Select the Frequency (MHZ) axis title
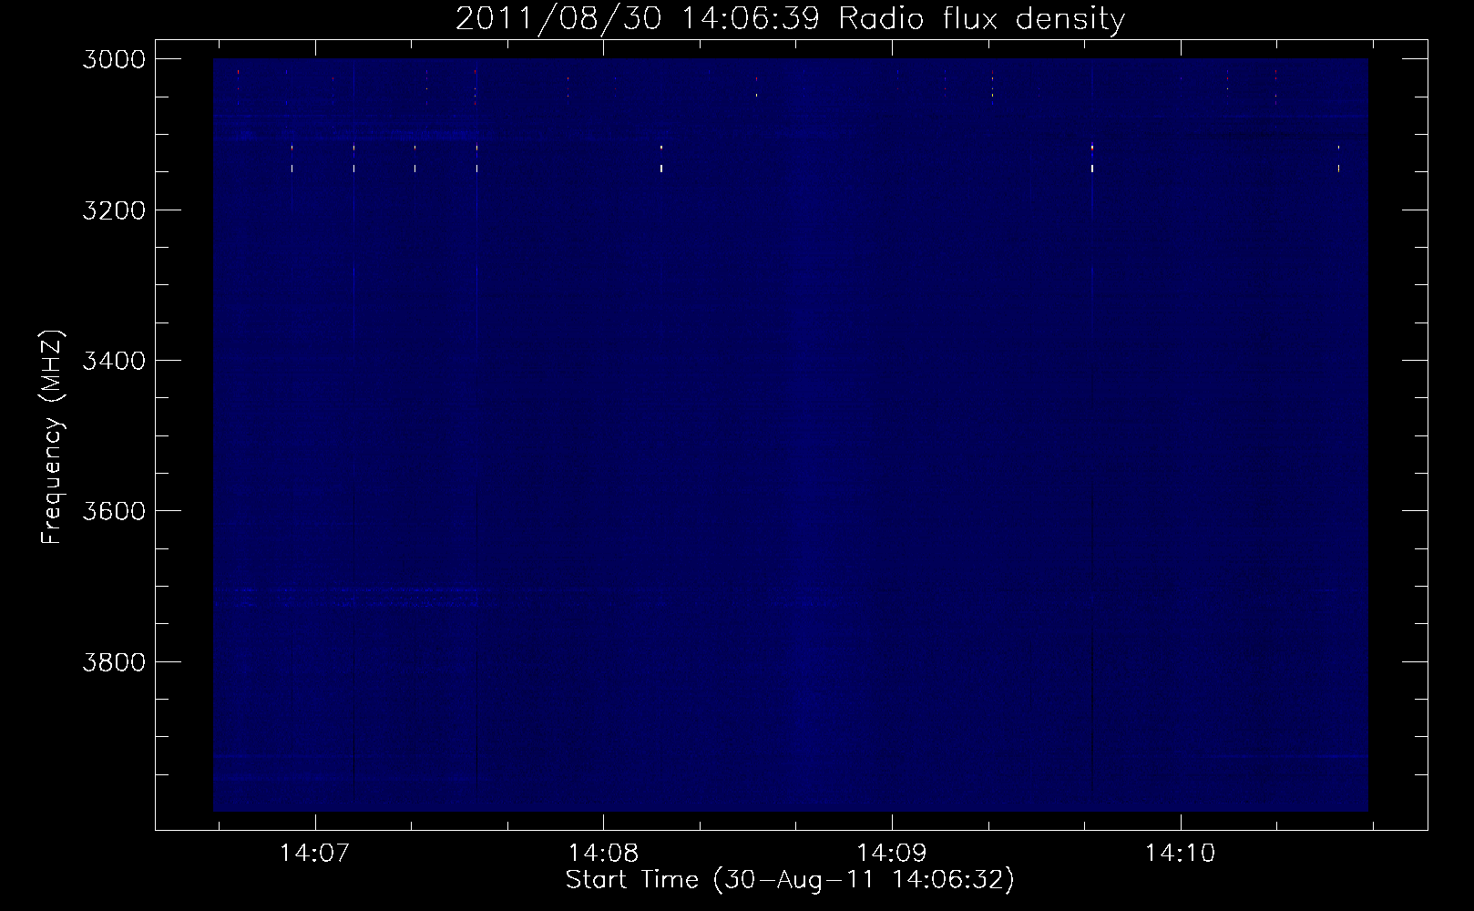 (x=52, y=436)
